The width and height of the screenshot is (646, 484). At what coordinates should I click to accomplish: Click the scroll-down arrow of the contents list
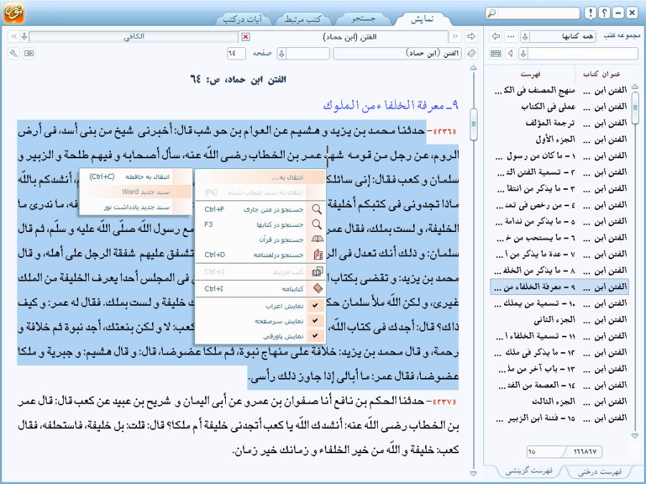tap(635, 435)
